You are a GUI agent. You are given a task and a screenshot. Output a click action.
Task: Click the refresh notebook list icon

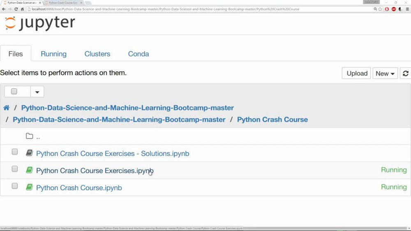(x=405, y=74)
